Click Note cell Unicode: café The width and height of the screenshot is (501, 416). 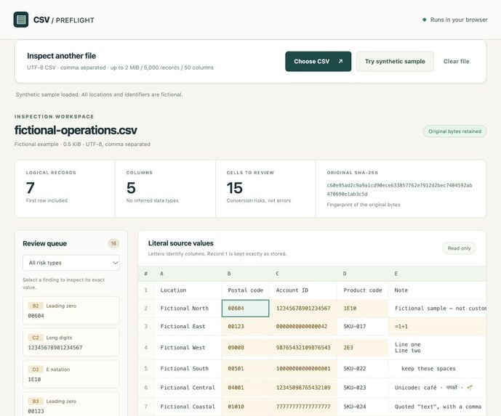pyautogui.click(x=438, y=388)
